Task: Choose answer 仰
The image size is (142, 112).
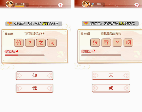Action: 35,76
